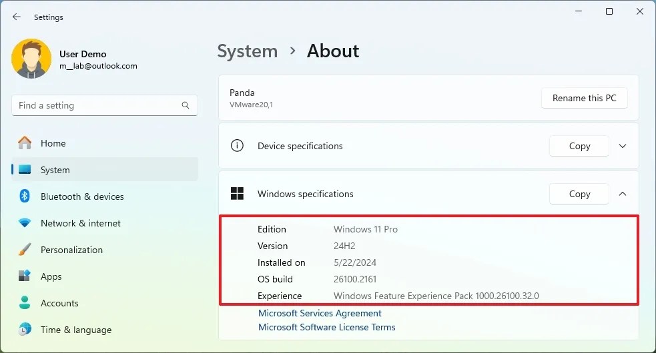Select System in the sidebar

pyautogui.click(x=105, y=169)
